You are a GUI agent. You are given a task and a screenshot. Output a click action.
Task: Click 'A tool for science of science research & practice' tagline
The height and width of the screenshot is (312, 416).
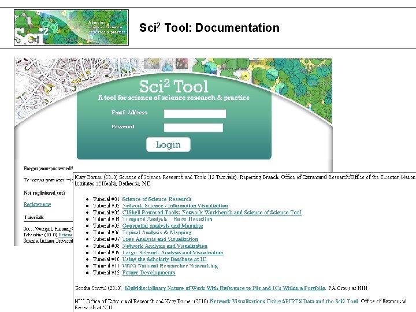(174, 98)
